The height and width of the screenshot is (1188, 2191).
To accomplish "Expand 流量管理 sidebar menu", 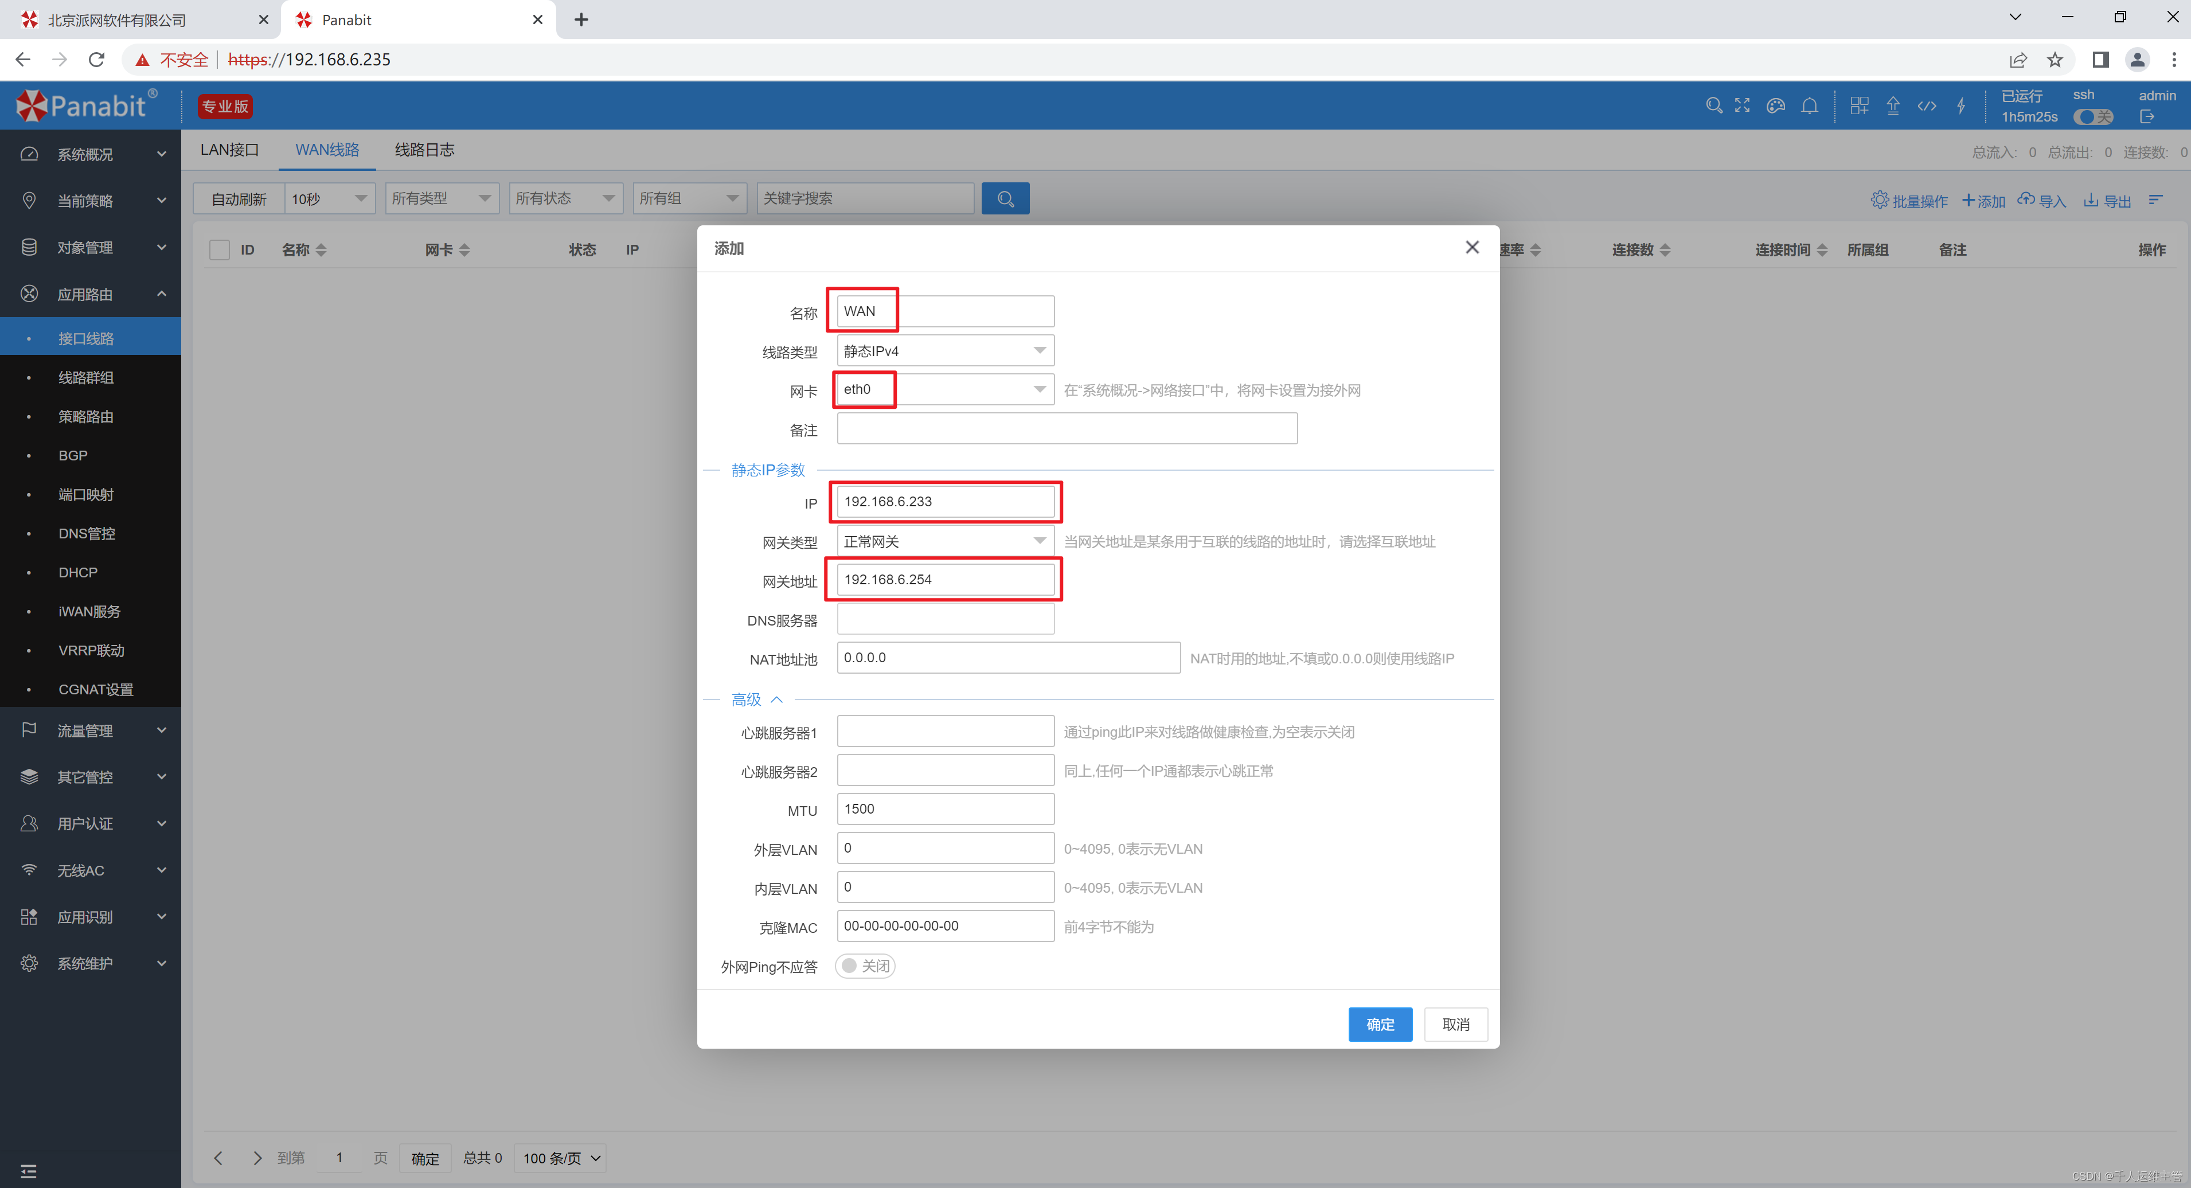I will (x=90, y=730).
